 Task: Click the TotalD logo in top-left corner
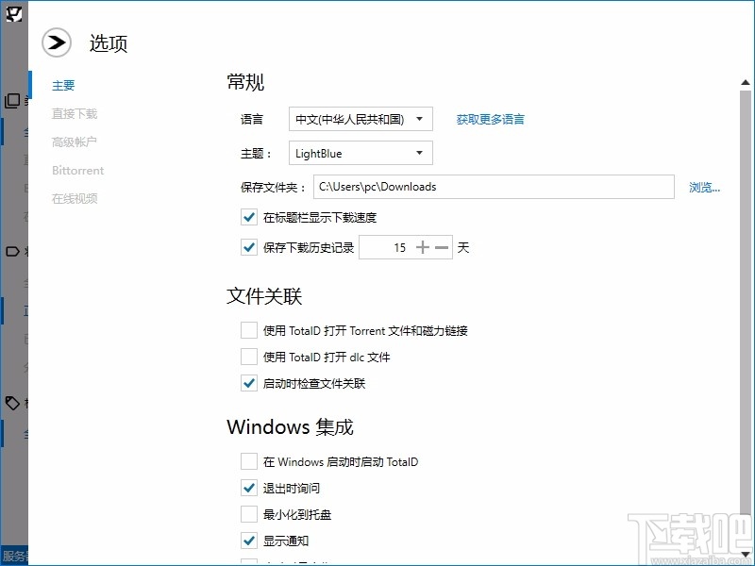click(x=12, y=12)
